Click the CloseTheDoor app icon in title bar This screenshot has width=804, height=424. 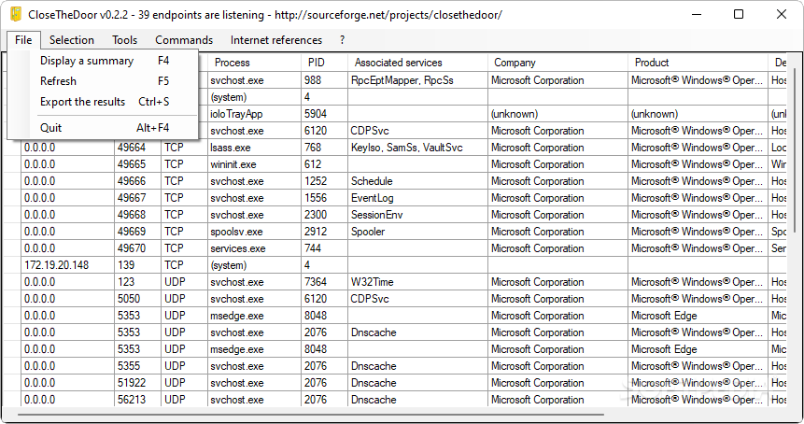coord(16,14)
